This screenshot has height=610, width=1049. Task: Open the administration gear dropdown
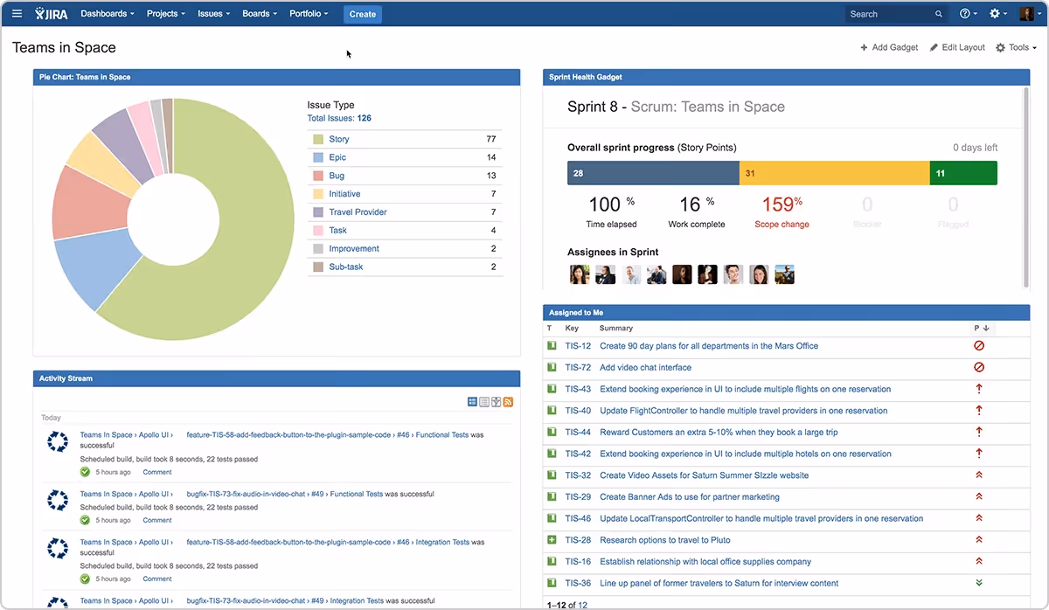(997, 14)
